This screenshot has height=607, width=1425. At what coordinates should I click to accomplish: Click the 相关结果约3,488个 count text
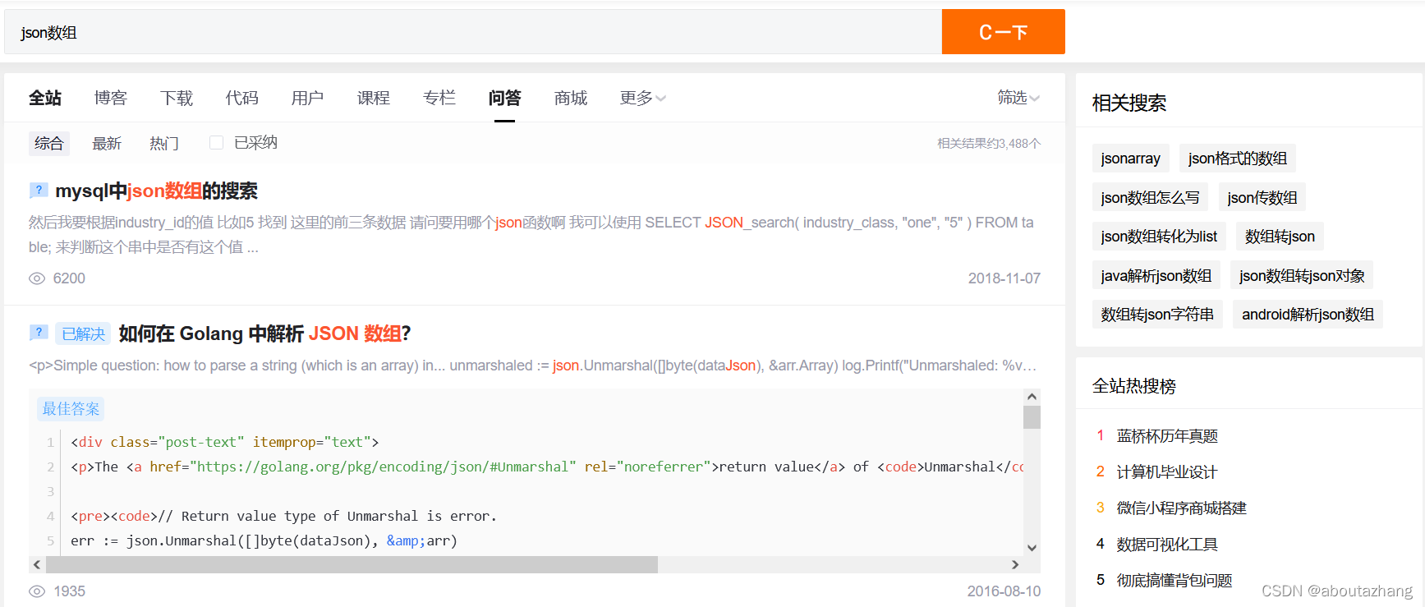pyautogui.click(x=989, y=144)
